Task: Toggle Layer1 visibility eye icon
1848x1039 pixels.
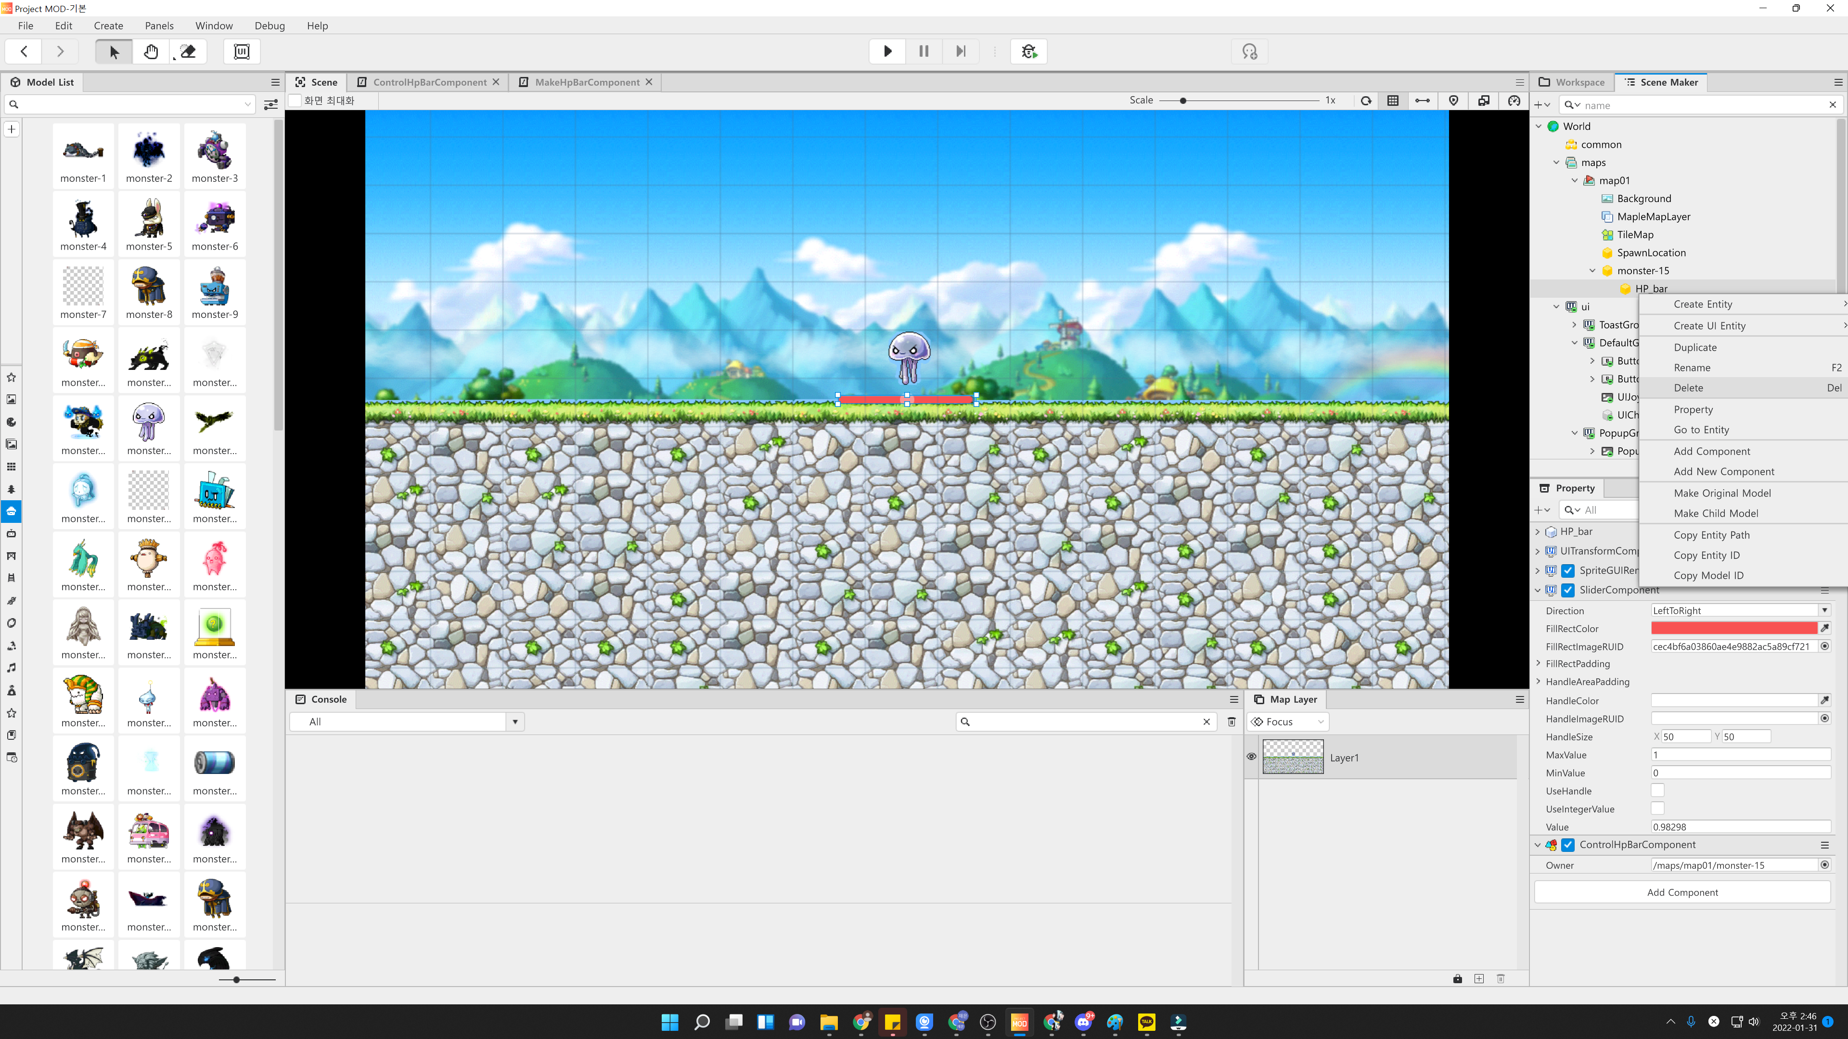Action: tap(1252, 757)
